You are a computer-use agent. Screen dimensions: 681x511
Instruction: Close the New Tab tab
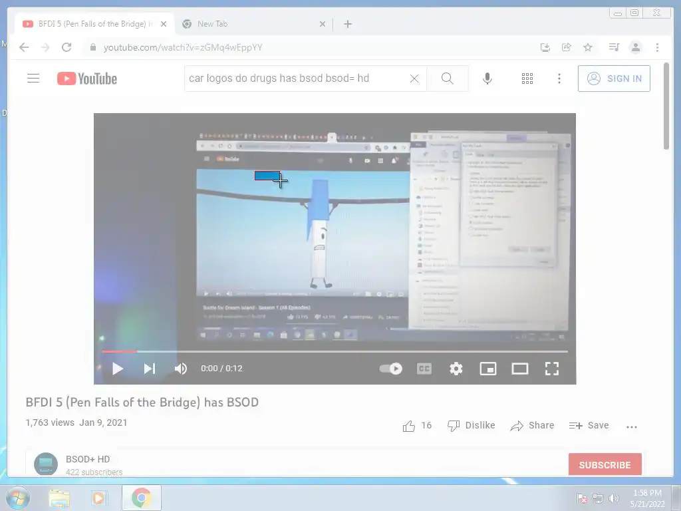coord(323,24)
